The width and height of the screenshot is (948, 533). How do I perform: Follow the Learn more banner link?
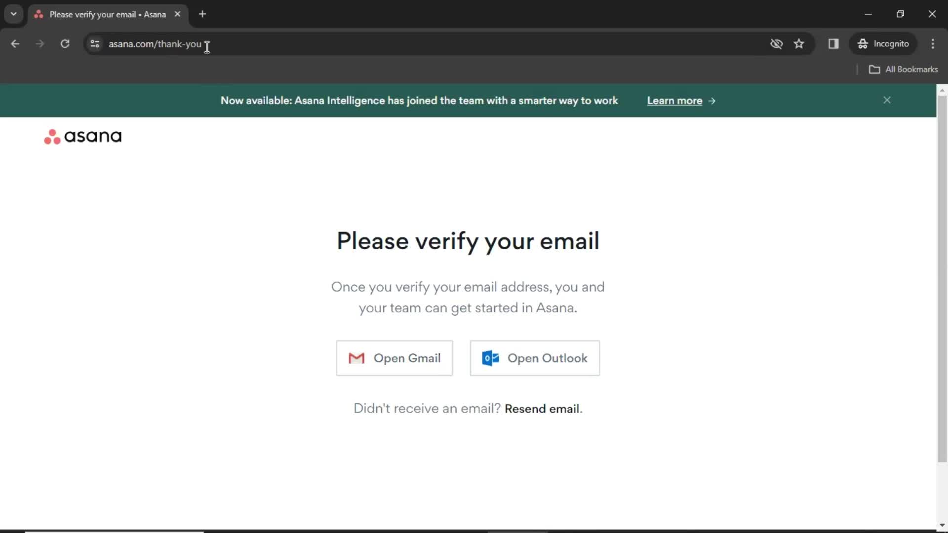click(x=681, y=101)
